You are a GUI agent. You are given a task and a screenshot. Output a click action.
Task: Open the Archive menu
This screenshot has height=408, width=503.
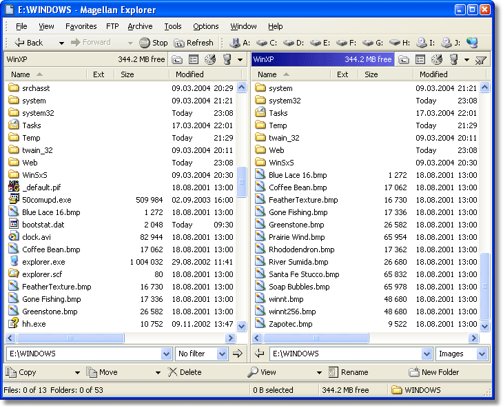pyautogui.click(x=140, y=26)
